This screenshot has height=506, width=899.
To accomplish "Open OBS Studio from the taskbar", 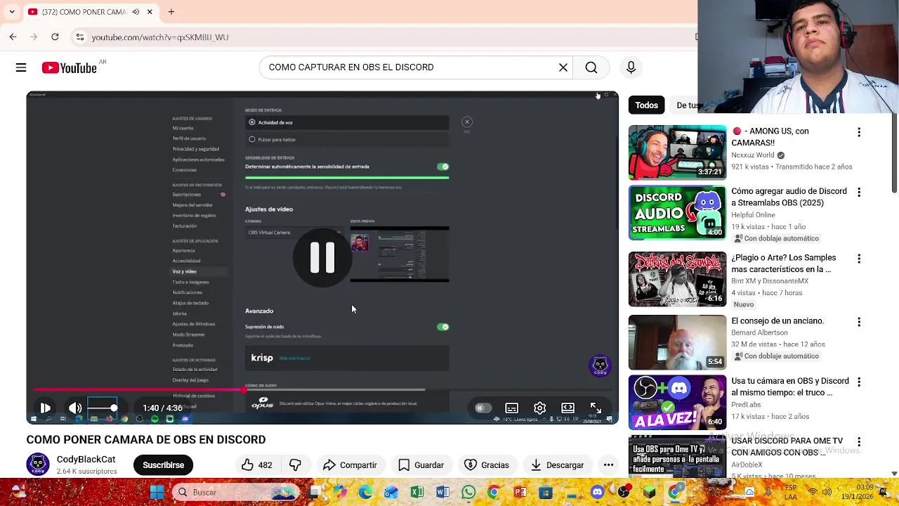I will (623, 492).
